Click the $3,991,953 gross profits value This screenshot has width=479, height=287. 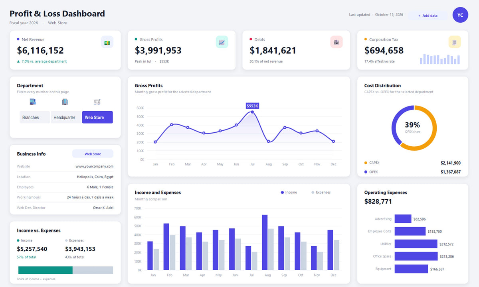pos(158,51)
